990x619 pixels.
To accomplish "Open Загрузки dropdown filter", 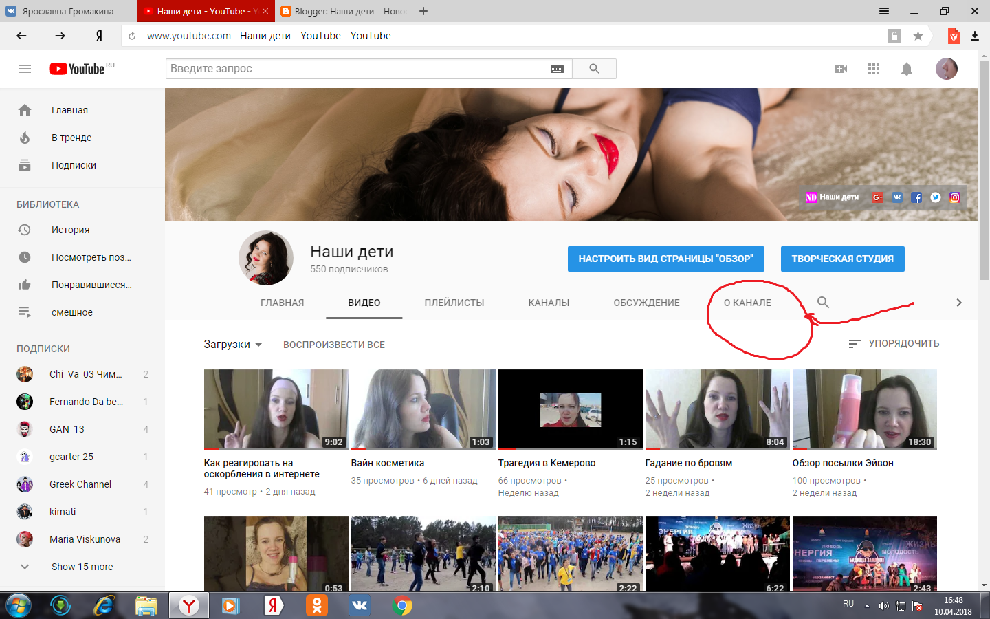I will click(x=232, y=344).
